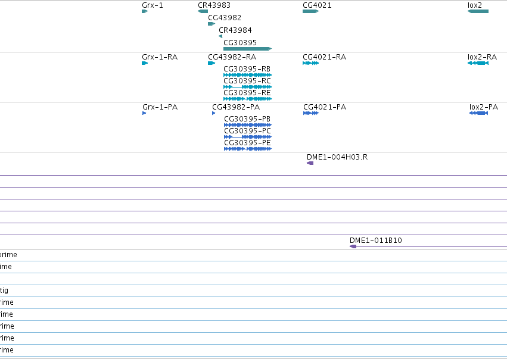Click the CG43982-RA label
Image resolution: width=507 pixels, height=359 pixels.
[x=232, y=57]
